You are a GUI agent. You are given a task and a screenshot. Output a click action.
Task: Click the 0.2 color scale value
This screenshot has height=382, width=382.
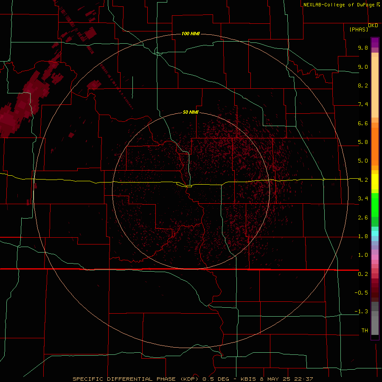tap(363, 274)
